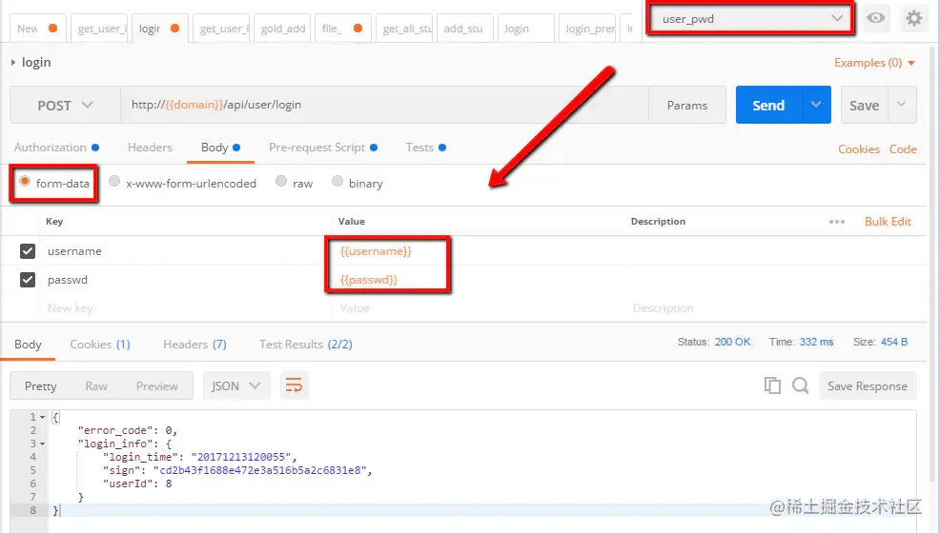Switch to the Authorization tab
939x533 pixels.
56,148
